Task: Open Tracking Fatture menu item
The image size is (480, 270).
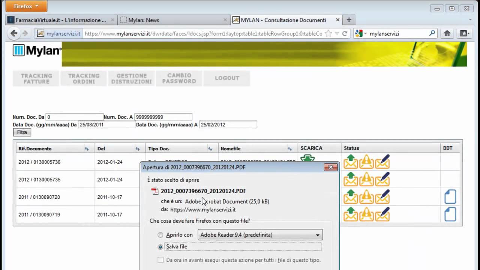Action: point(36,78)
